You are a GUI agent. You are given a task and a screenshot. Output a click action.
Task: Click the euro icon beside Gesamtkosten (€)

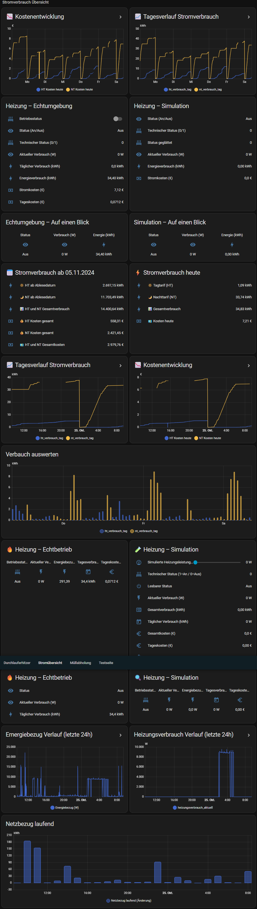[139, 633]
